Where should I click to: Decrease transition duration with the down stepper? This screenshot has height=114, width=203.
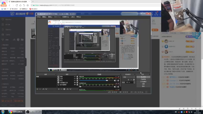click(134, 83)
